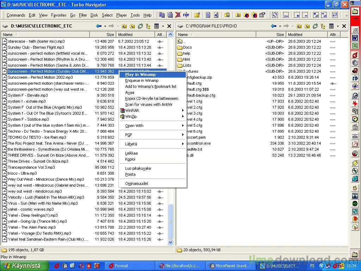
Task: Launch Word from the right sidebar icon
Action: (355, 38)
